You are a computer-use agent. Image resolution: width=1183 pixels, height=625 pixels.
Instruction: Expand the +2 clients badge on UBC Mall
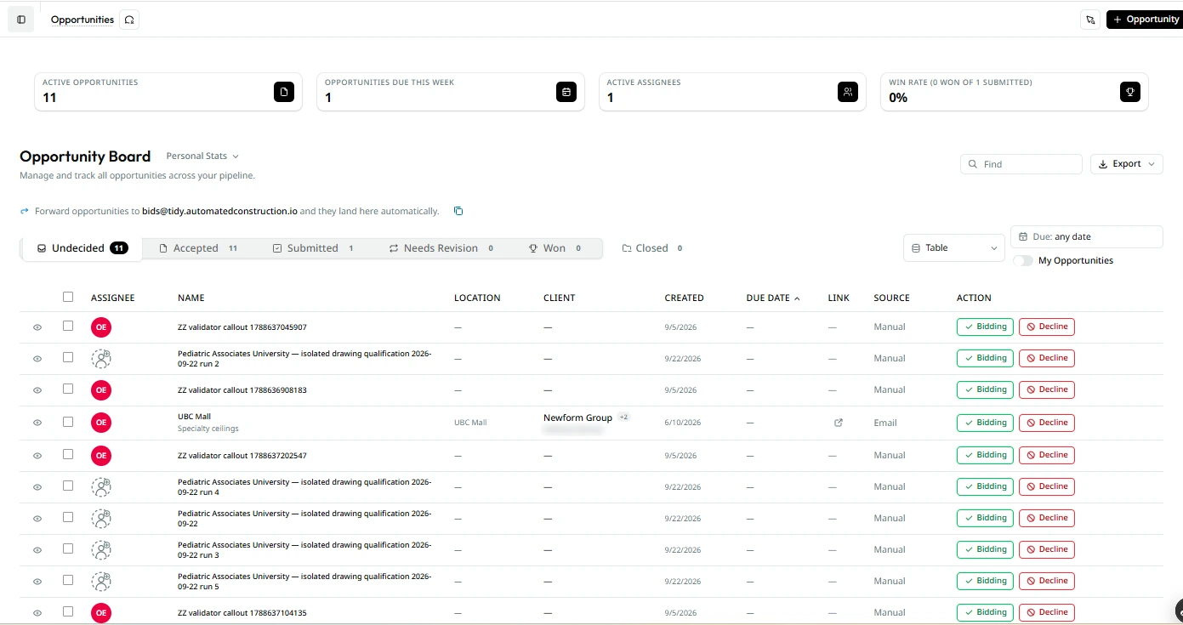(623, 417)
